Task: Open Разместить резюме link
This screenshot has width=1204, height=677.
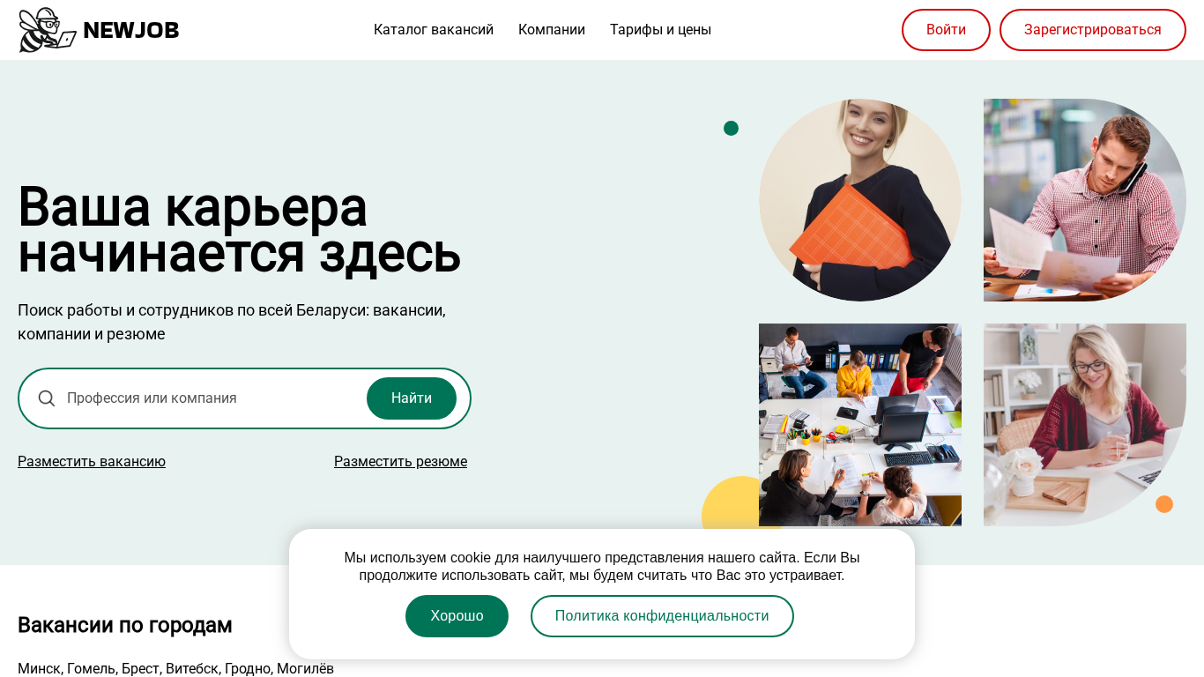Action: 400,462
